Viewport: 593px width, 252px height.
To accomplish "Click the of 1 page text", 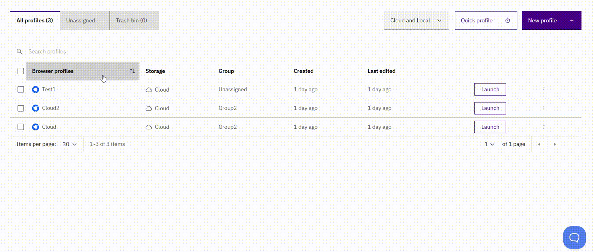I will click(514, 144).
